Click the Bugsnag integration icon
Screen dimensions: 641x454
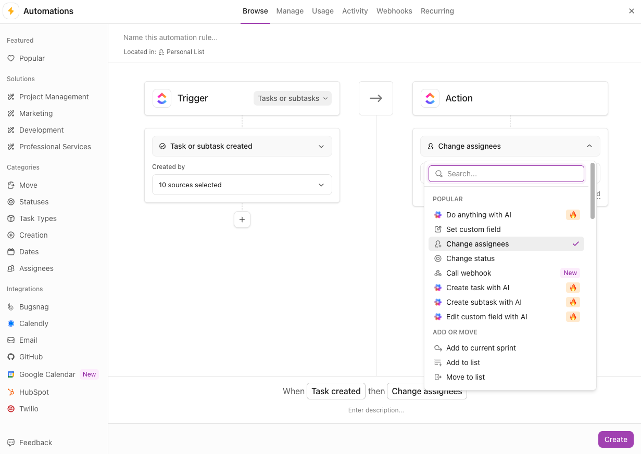(x=10, y=307)
